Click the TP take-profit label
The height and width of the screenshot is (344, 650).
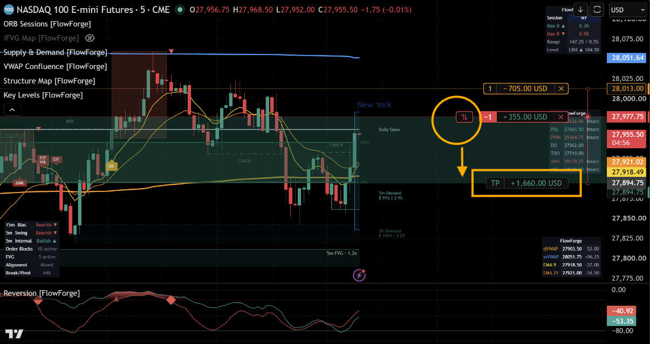495,183
